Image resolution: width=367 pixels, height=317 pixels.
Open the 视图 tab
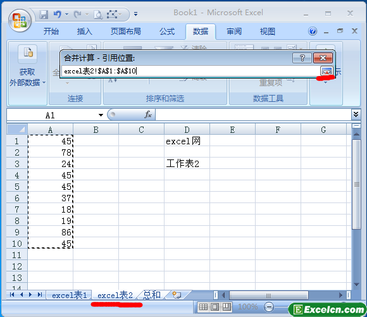pyautogui.click(x=267, y=31)
